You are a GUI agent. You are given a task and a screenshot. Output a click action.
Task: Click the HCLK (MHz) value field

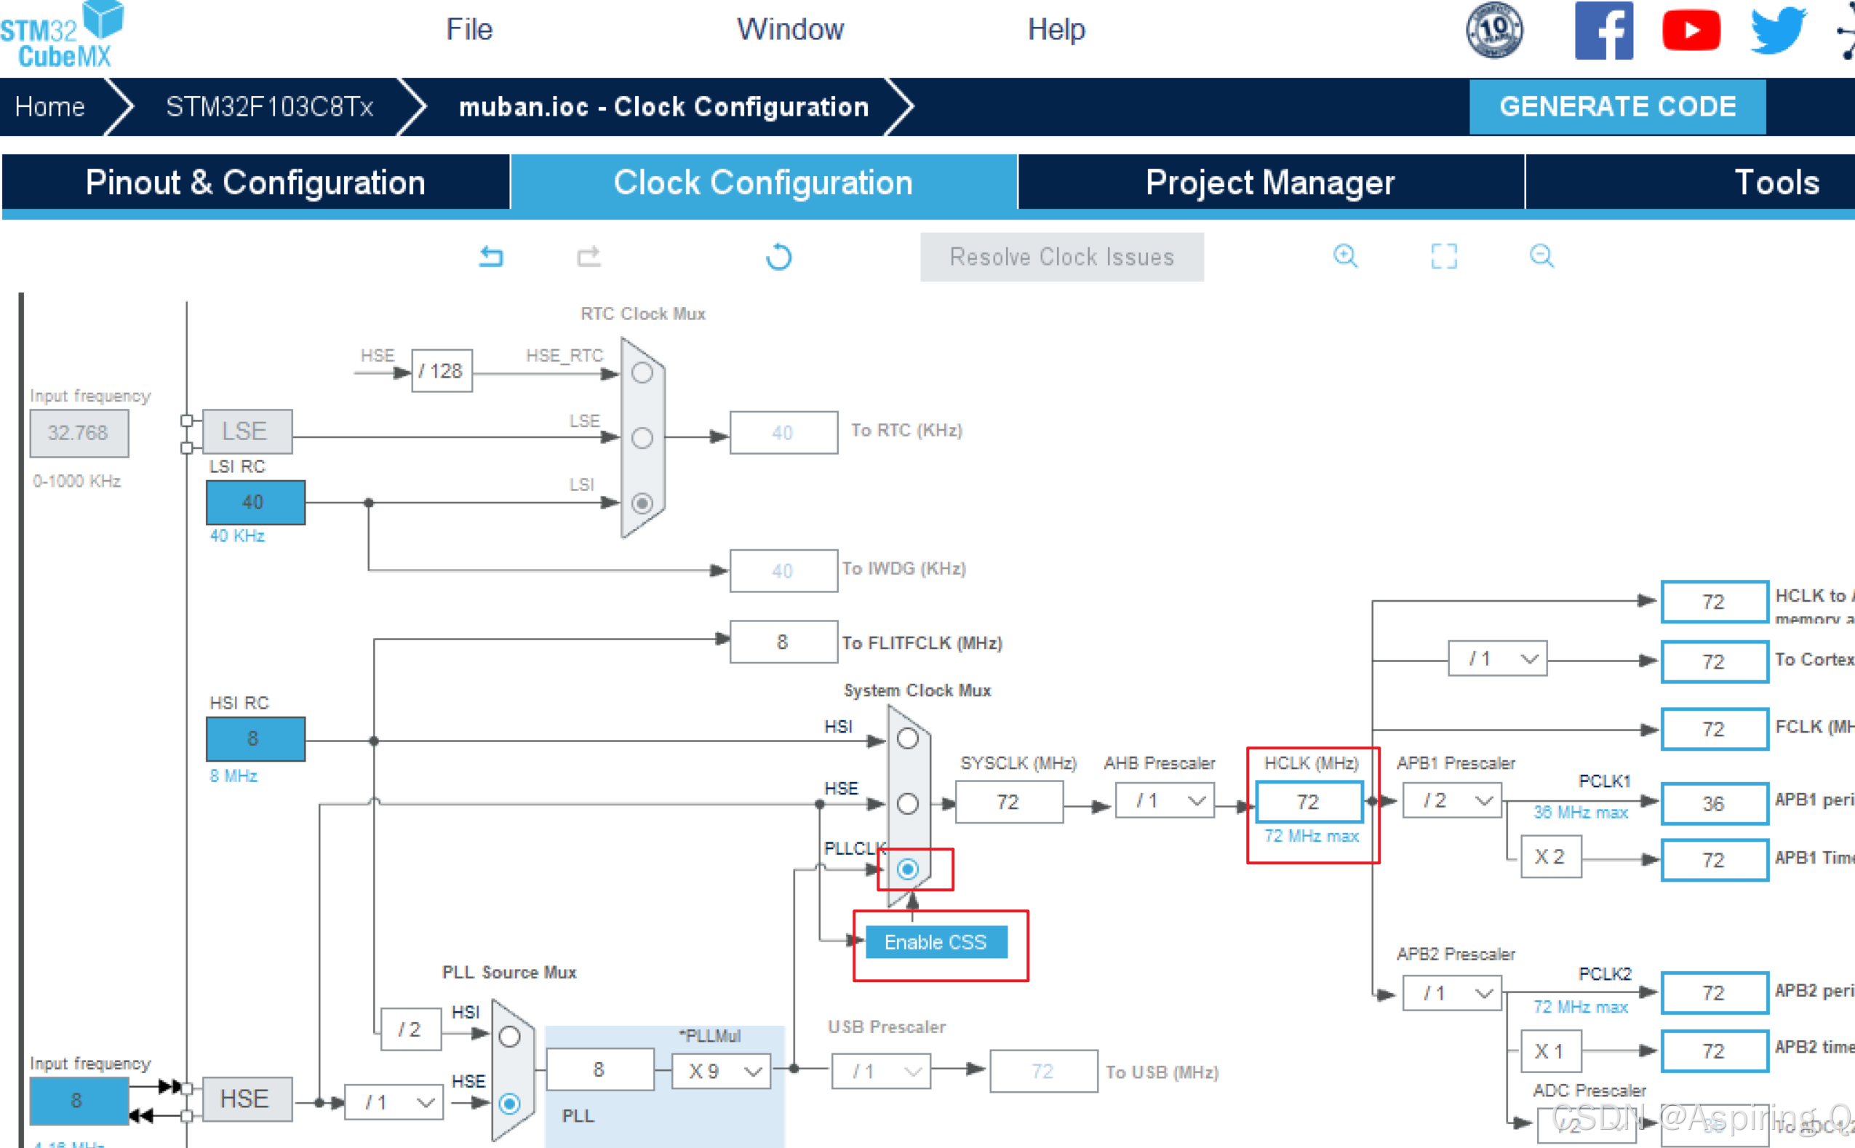pos(1309,802)
